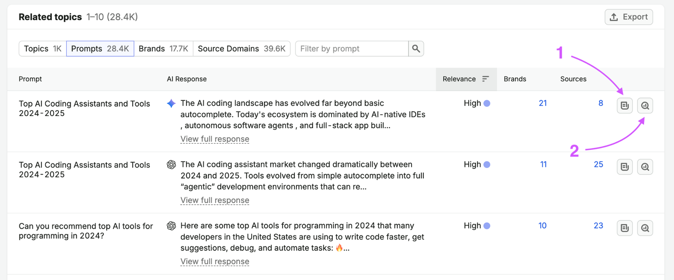Export the related topics list

[x=629, y=17]
